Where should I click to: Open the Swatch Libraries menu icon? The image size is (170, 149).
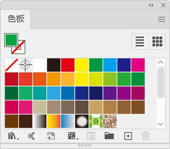(x=13, y=136)
